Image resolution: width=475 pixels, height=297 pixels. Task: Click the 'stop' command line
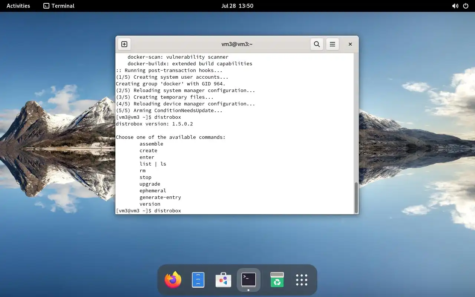[145, 177]
